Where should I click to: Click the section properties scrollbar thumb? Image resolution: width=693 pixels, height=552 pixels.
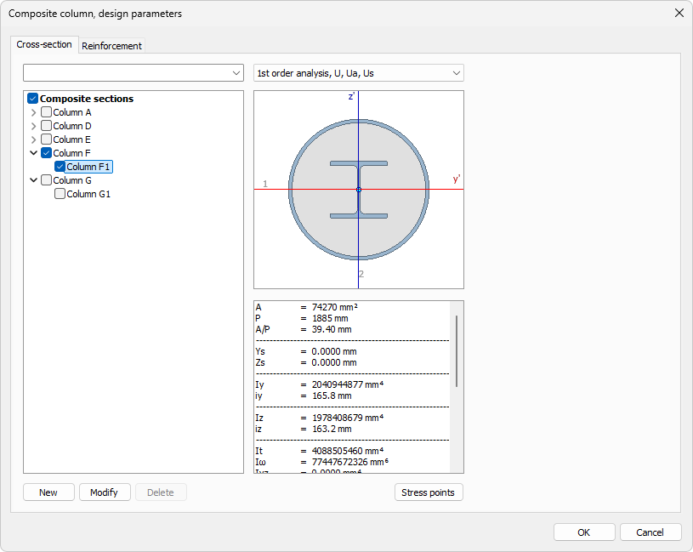pyautogui.click(x=457, y=351)
